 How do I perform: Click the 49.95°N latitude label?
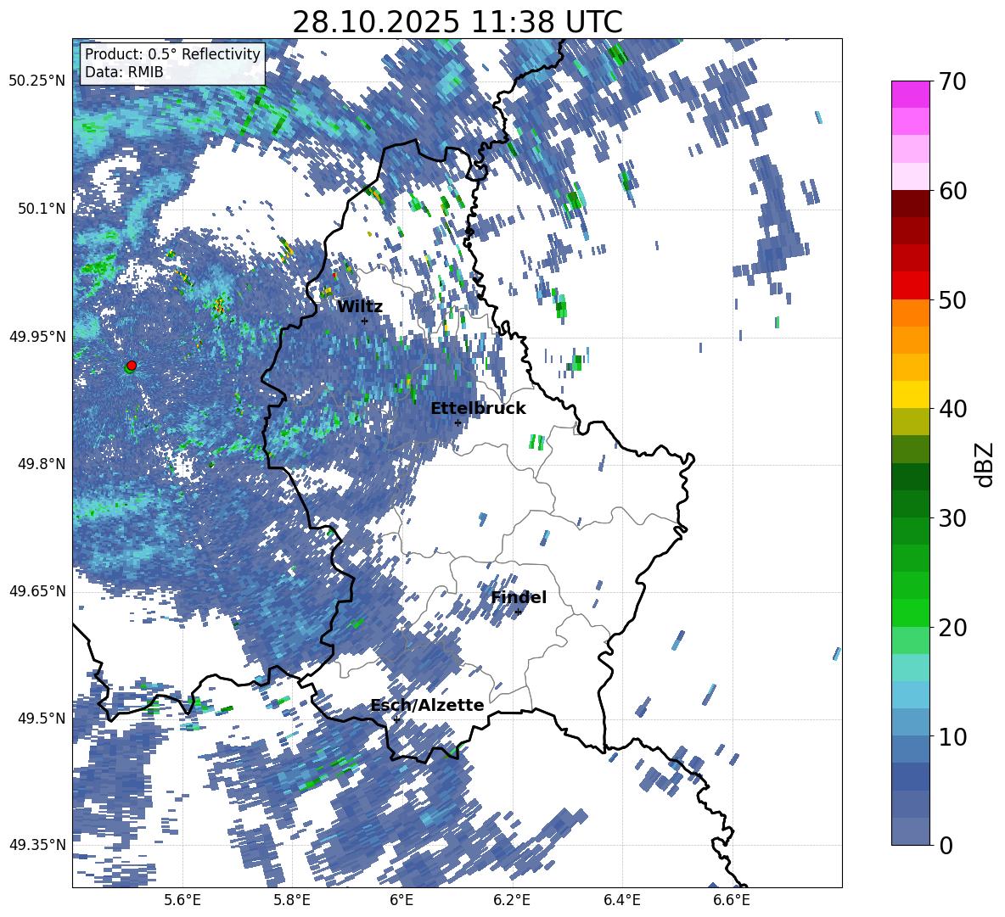coord(37,336)
